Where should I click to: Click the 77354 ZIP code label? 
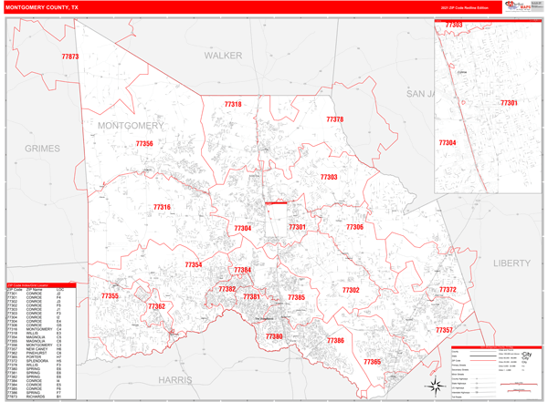coord(193,265)
